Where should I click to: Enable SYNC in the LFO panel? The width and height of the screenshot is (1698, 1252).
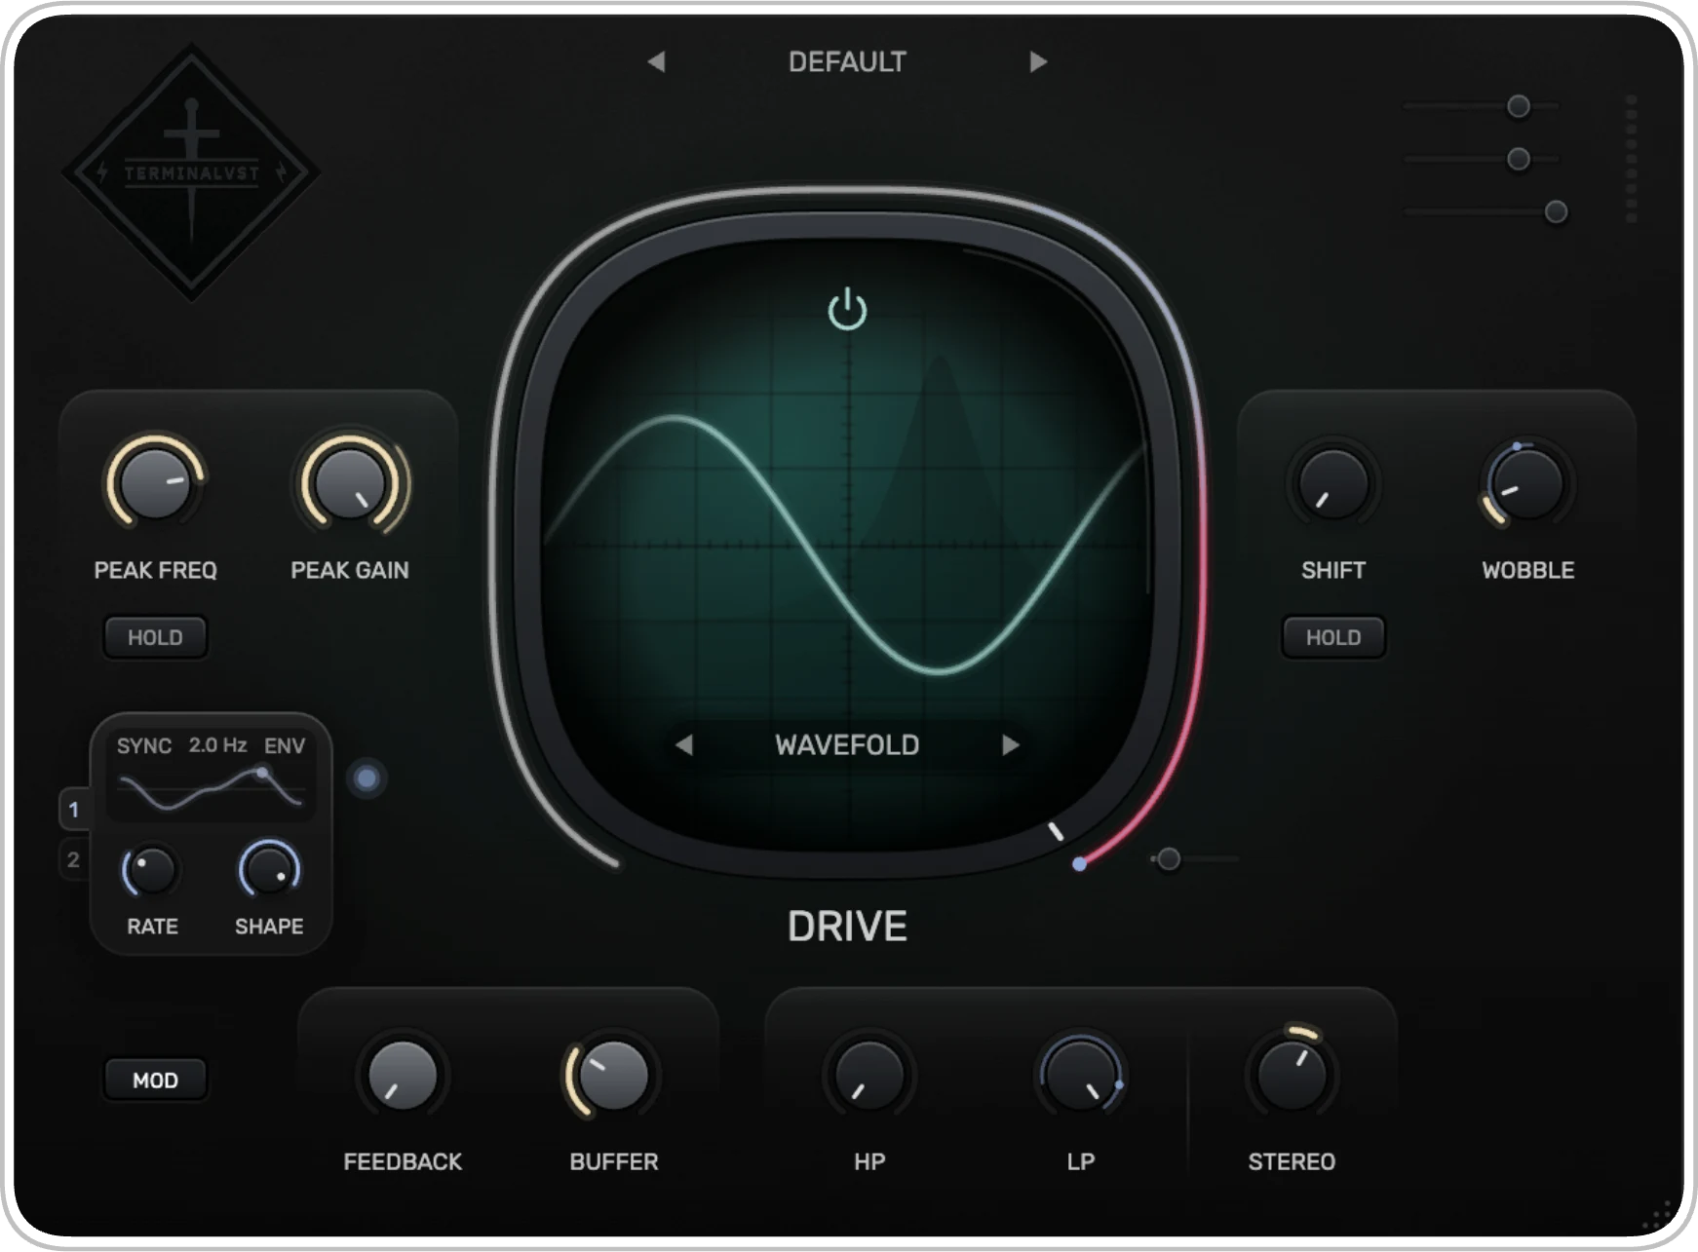coord(144,746)
